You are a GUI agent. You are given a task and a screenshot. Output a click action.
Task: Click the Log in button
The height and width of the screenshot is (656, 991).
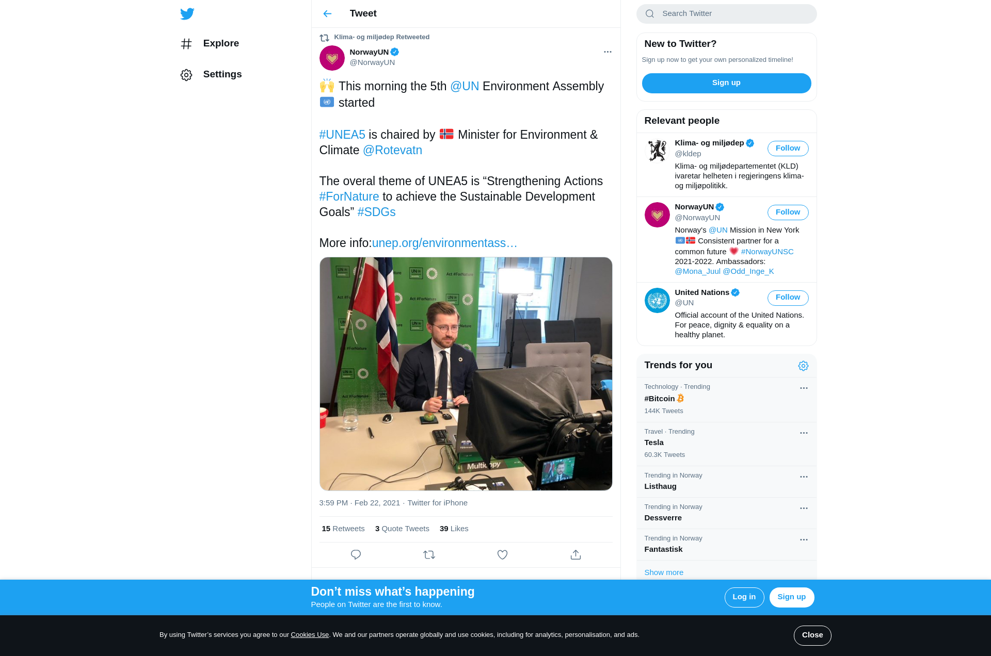point(744,597)
